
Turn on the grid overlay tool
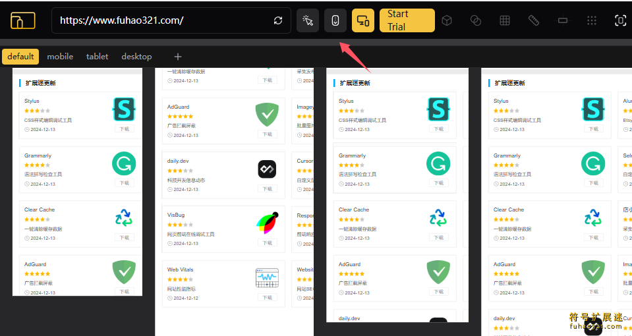pos(505,20)
